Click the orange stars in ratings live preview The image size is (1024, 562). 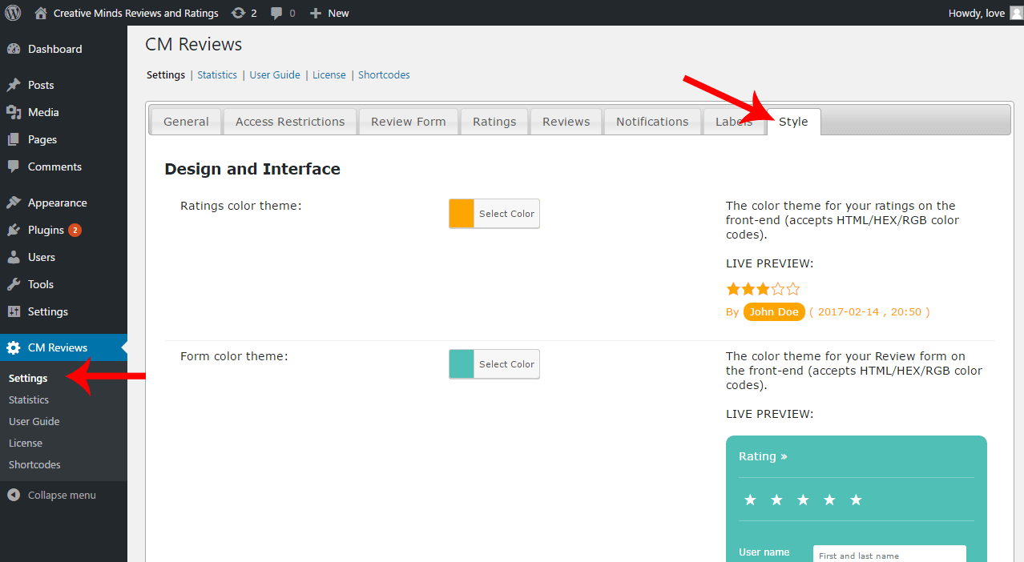(763, 289)
